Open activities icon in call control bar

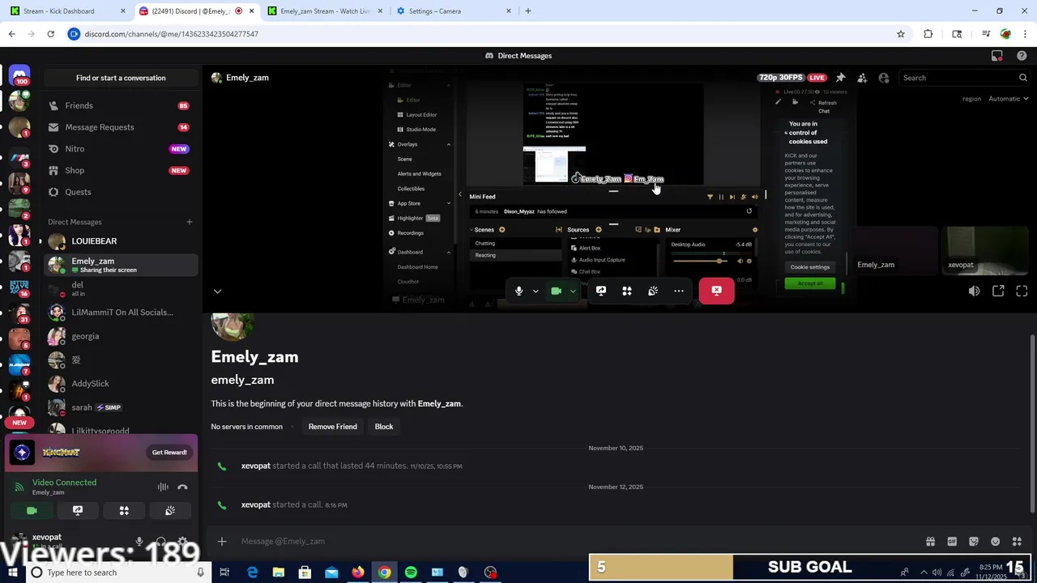pyautogui.click(x=627, y=291)
